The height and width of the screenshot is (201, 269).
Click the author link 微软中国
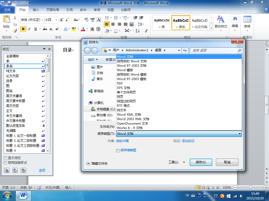(x=122, y=141)
